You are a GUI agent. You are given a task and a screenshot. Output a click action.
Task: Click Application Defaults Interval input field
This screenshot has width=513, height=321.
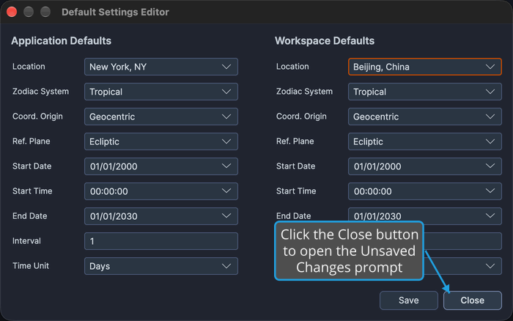(x=161, y=241)
